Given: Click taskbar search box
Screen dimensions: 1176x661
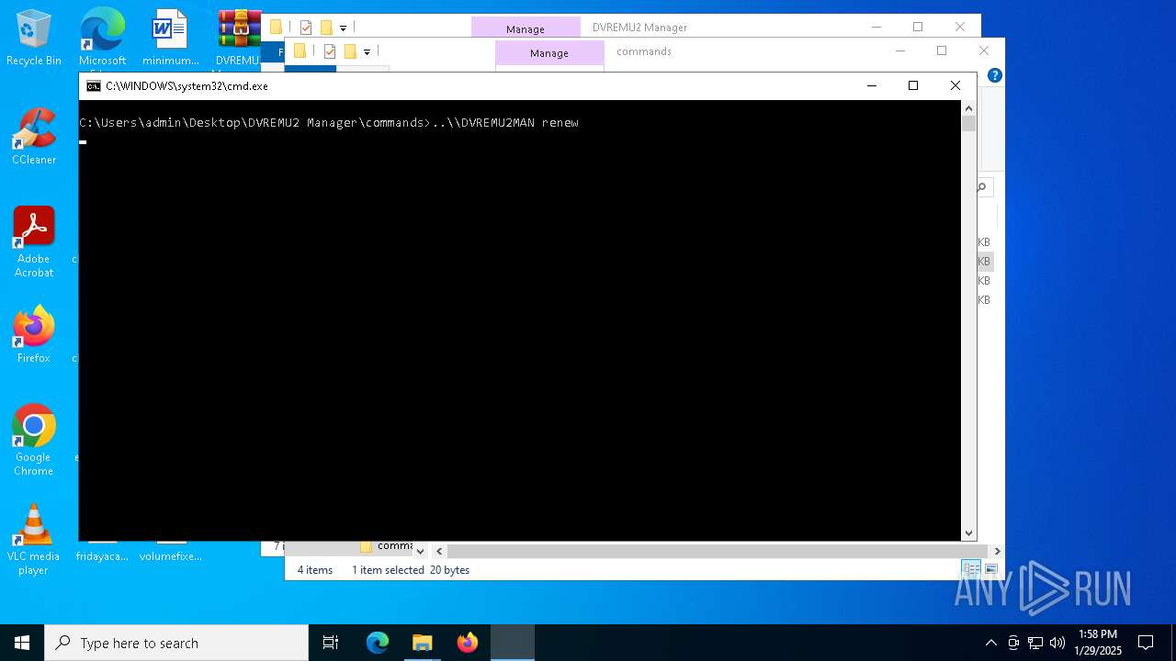Looking at the screenshot, I should click(176, 643).
